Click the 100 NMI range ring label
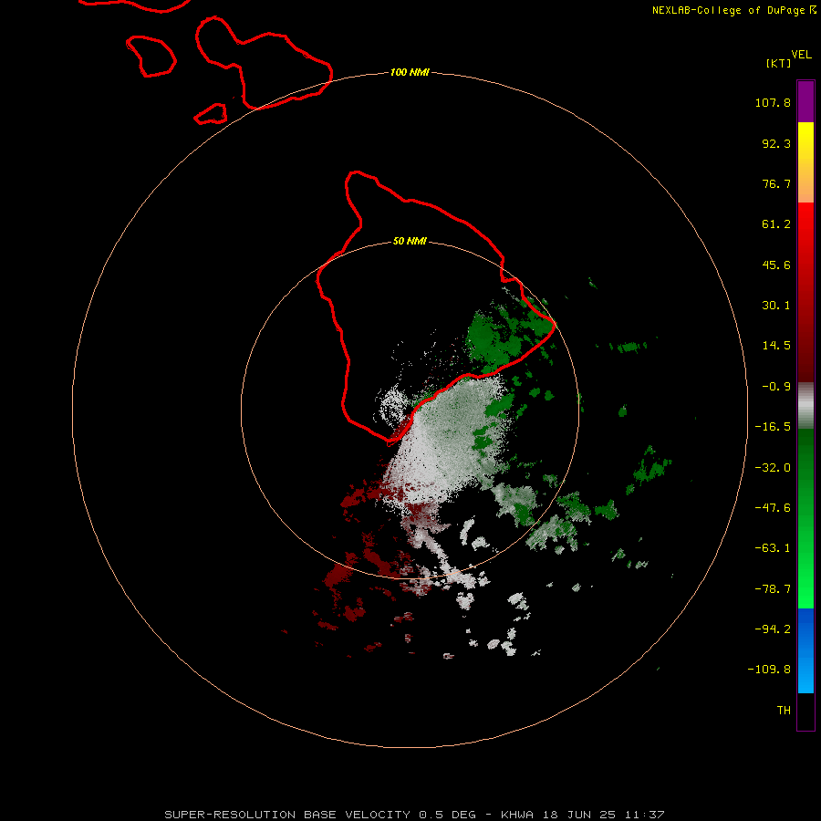The image size is (821, 821). pyautogui.click(x=410, y=72)
